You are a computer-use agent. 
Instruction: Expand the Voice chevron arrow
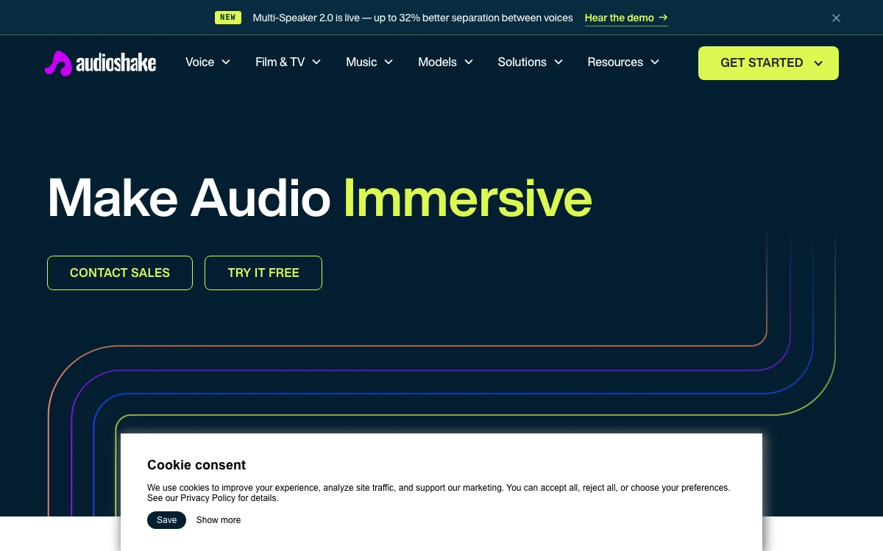point(226,62)
